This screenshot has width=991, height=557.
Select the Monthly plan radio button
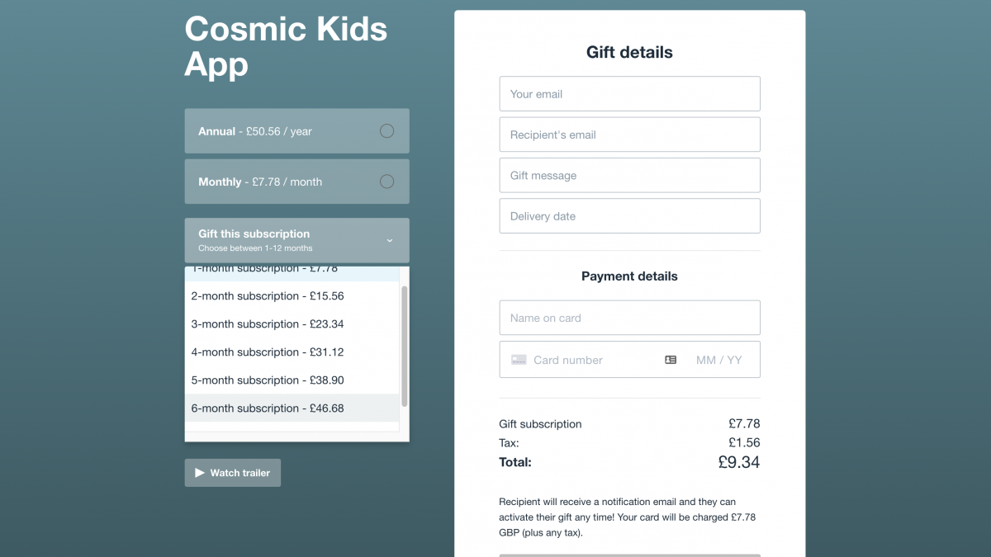[386, 182]
